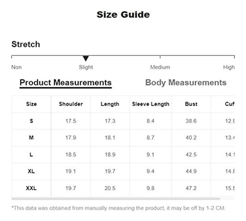Click the black stretch indicator triangle
246x221 pixels.
pos(86,58)
